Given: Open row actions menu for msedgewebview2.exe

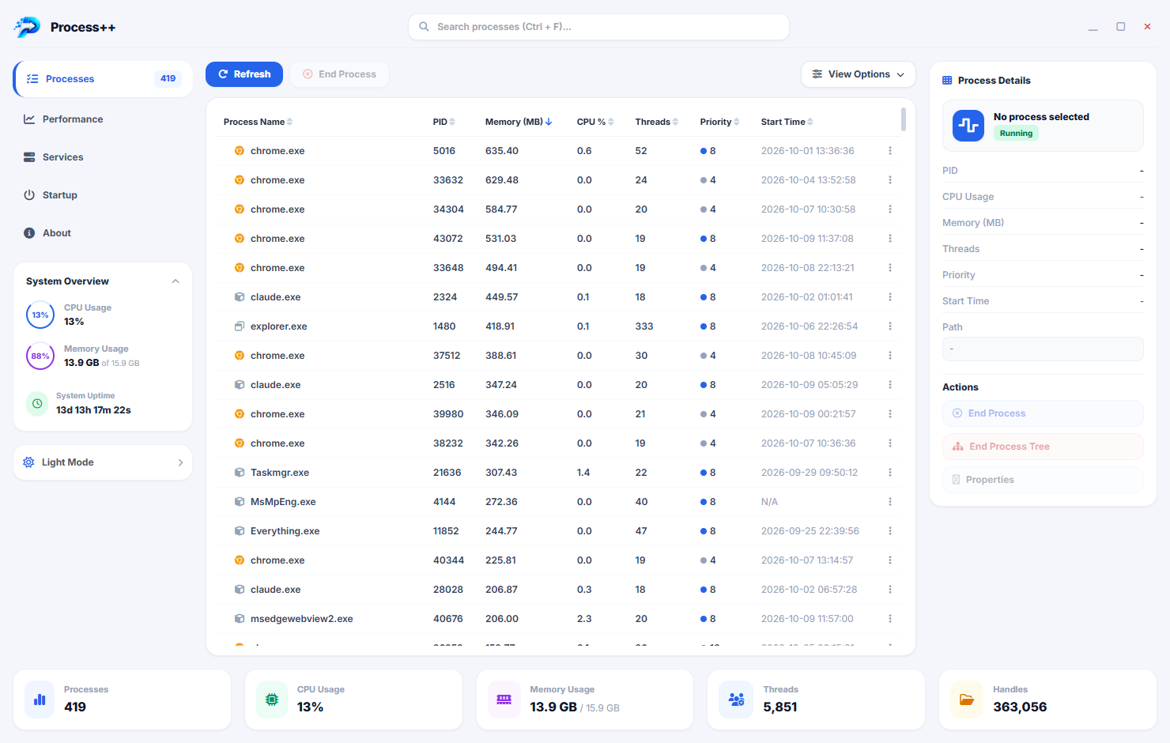Looking at the screenshot, I should [890, 619].
